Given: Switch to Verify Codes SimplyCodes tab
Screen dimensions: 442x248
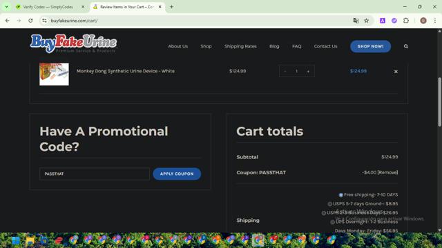Looking at the screenshot, I should coord(48,7).
